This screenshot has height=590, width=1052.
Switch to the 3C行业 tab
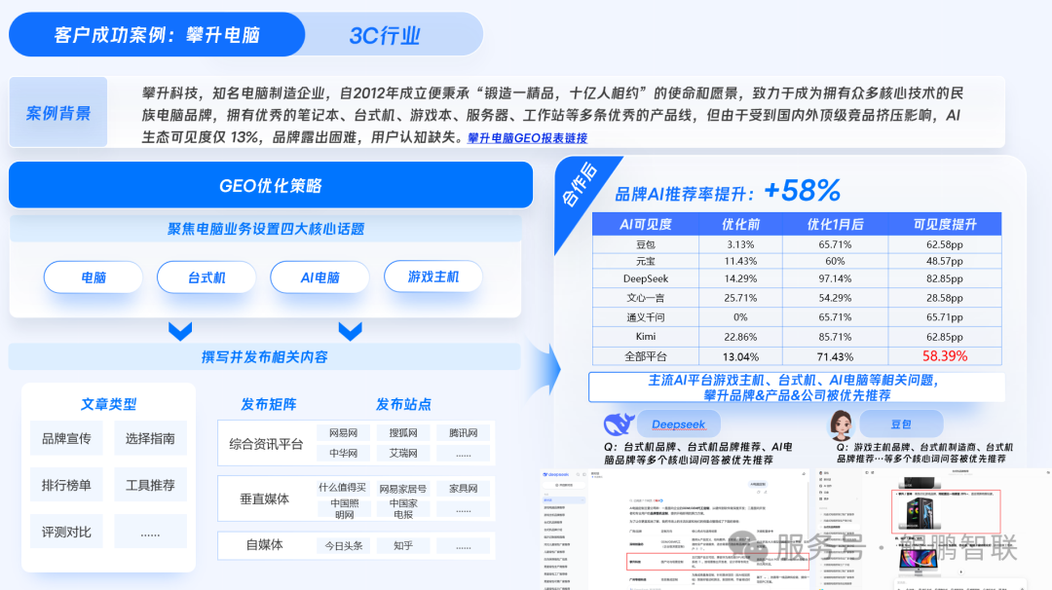[x=385, y=35]
